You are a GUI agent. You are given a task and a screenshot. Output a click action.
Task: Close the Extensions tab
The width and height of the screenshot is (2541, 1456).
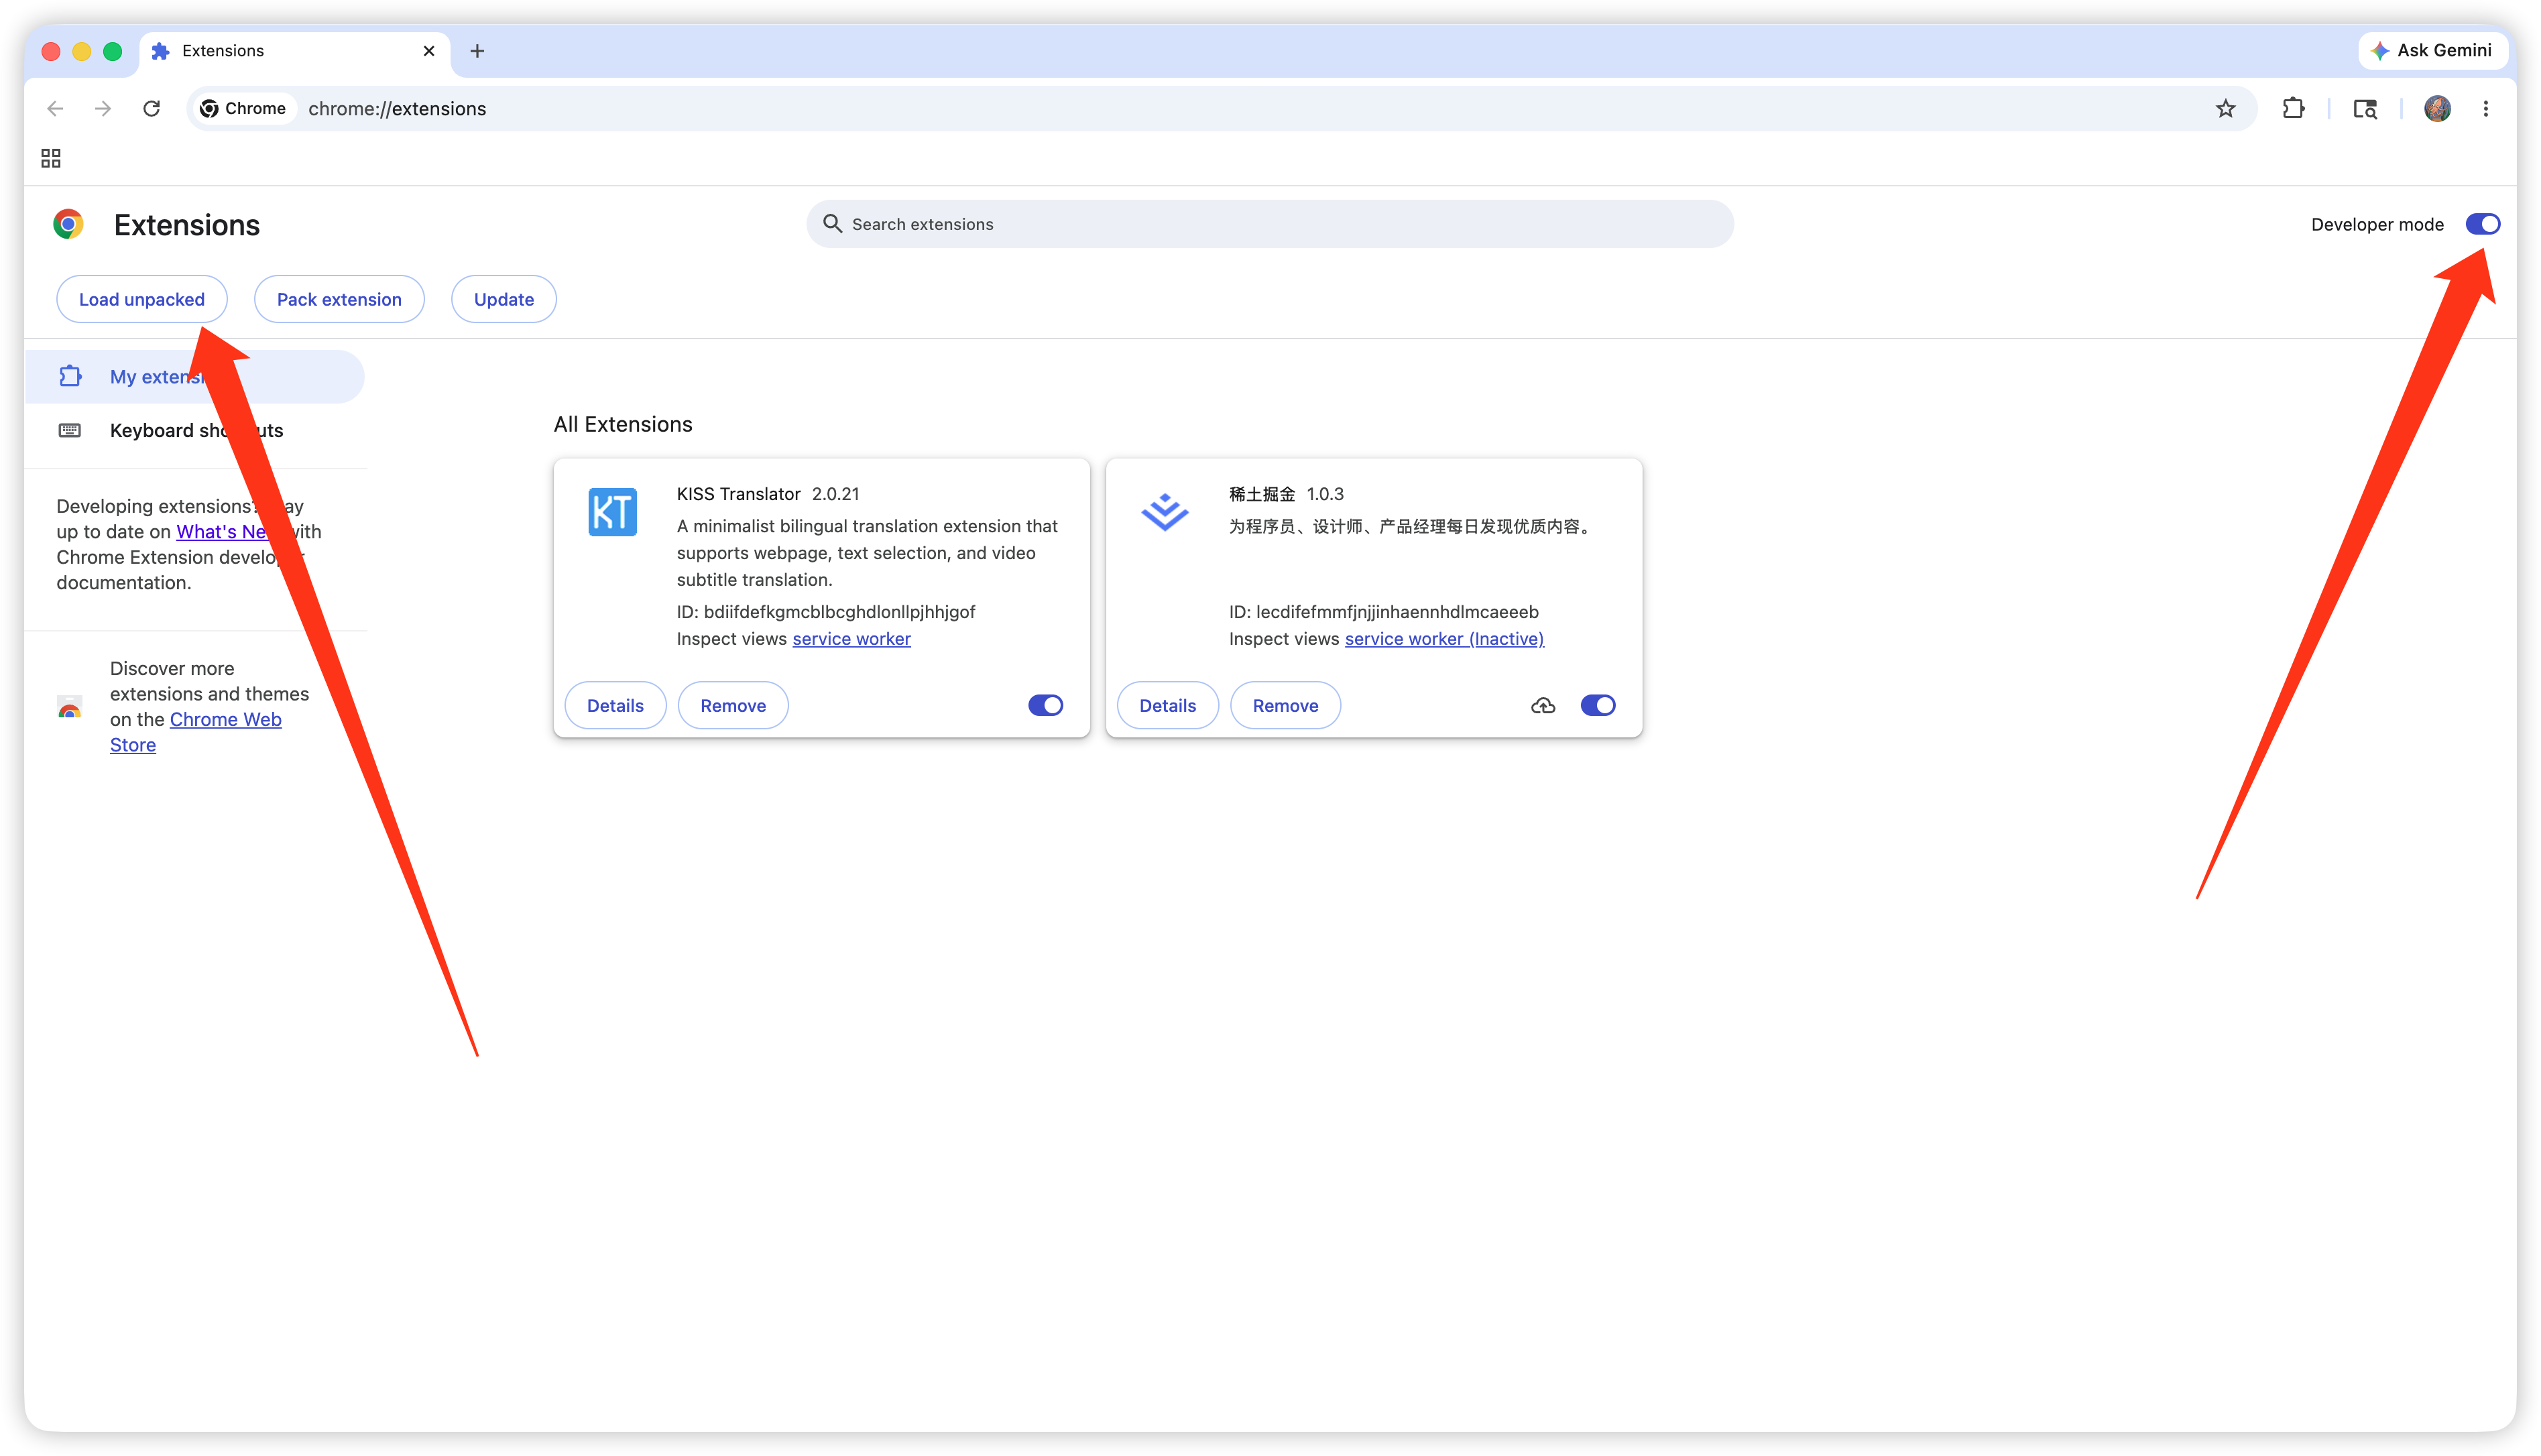pyautogui.click(x=429, y=51)
